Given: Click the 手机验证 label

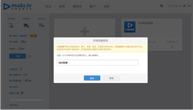Looking at the screenshot, I should pyautogui.click(x=11, y=19).
